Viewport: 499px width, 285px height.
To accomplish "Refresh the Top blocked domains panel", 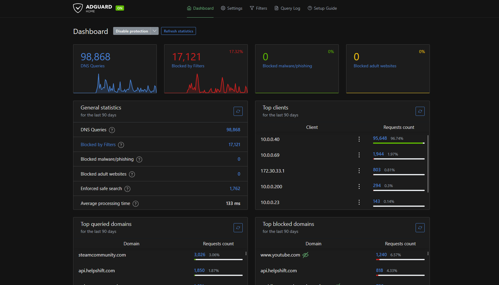I will point(420,228).
